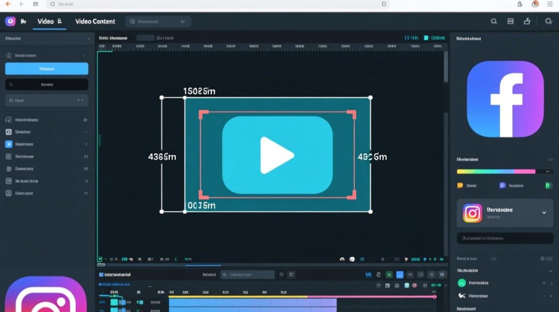Click the Instagram icon in the right panel card
The width and height of the screenshot is (559, 312).
click(x=472, y=213)
